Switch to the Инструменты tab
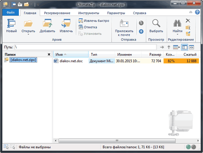Image resolution: width=203 pixels, height=153 pixels. (89, 13)
